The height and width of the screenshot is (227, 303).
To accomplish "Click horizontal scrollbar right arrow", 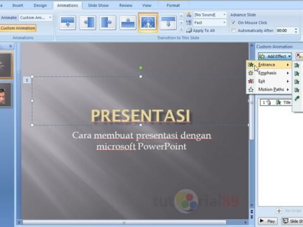I will pyautogui.click(x=246, y=223).
